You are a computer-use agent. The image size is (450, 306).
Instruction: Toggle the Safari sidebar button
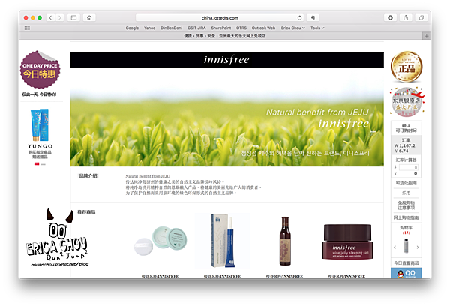click(x=73, y=18)
